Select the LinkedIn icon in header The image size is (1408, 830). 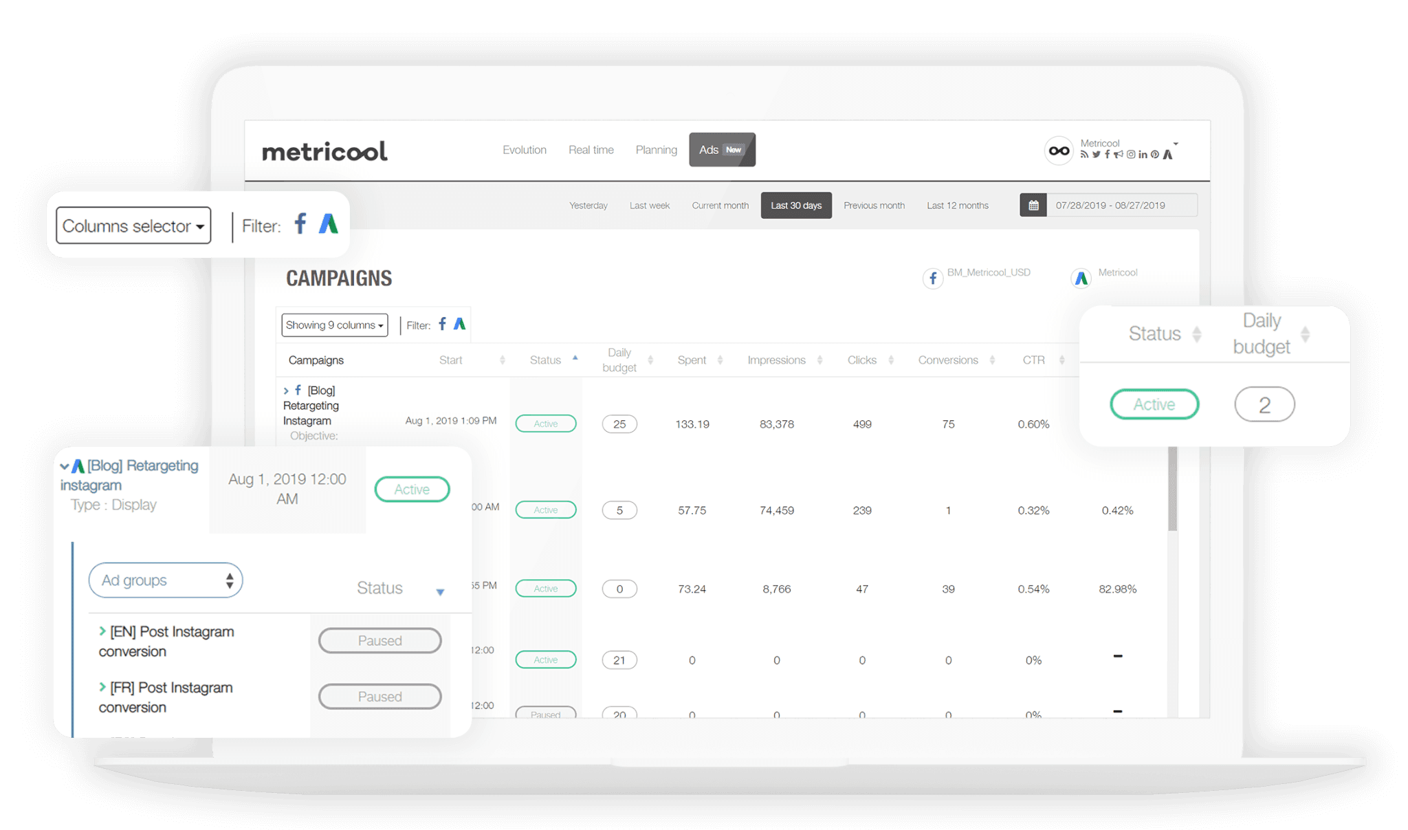tap(1143, 155)
